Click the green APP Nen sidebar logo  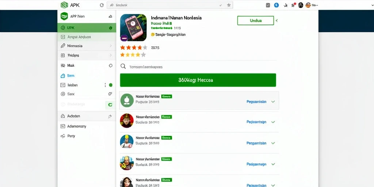click(x=64, y=16)
